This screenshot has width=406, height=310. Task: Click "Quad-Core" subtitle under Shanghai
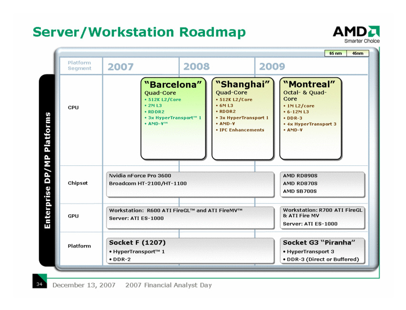pyautogui.click(x=232, y=92)
